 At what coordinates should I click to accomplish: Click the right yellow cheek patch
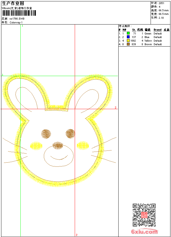pos(82,145)
